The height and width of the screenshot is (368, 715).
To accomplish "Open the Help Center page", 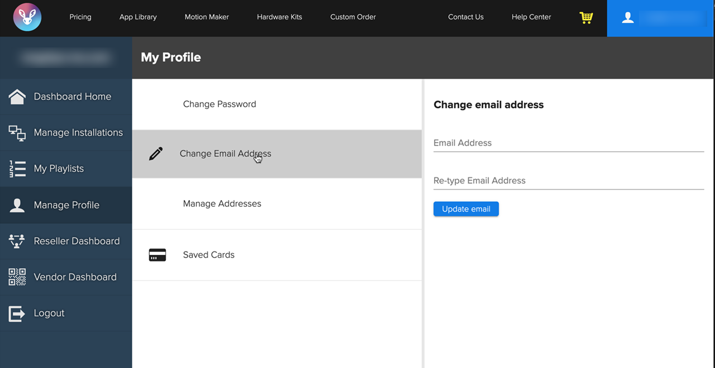I will (531, 17).
